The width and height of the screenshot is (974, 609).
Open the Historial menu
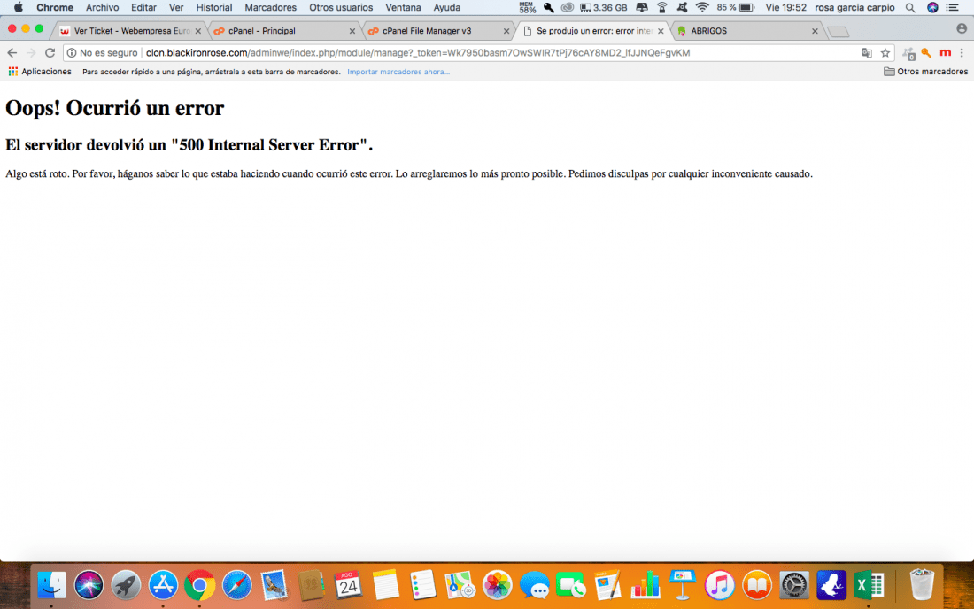click(x=213, y=7)
